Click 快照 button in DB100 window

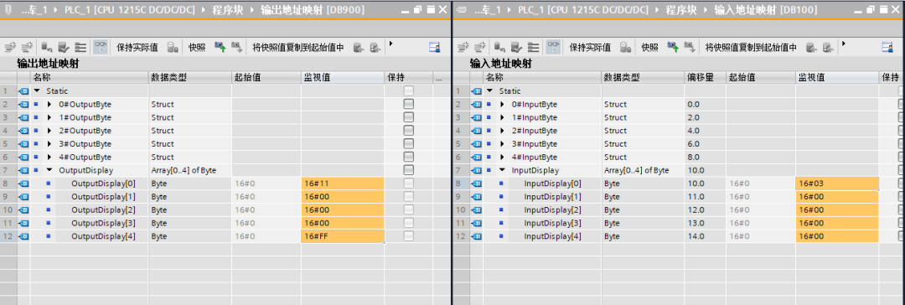click(650, 48)
